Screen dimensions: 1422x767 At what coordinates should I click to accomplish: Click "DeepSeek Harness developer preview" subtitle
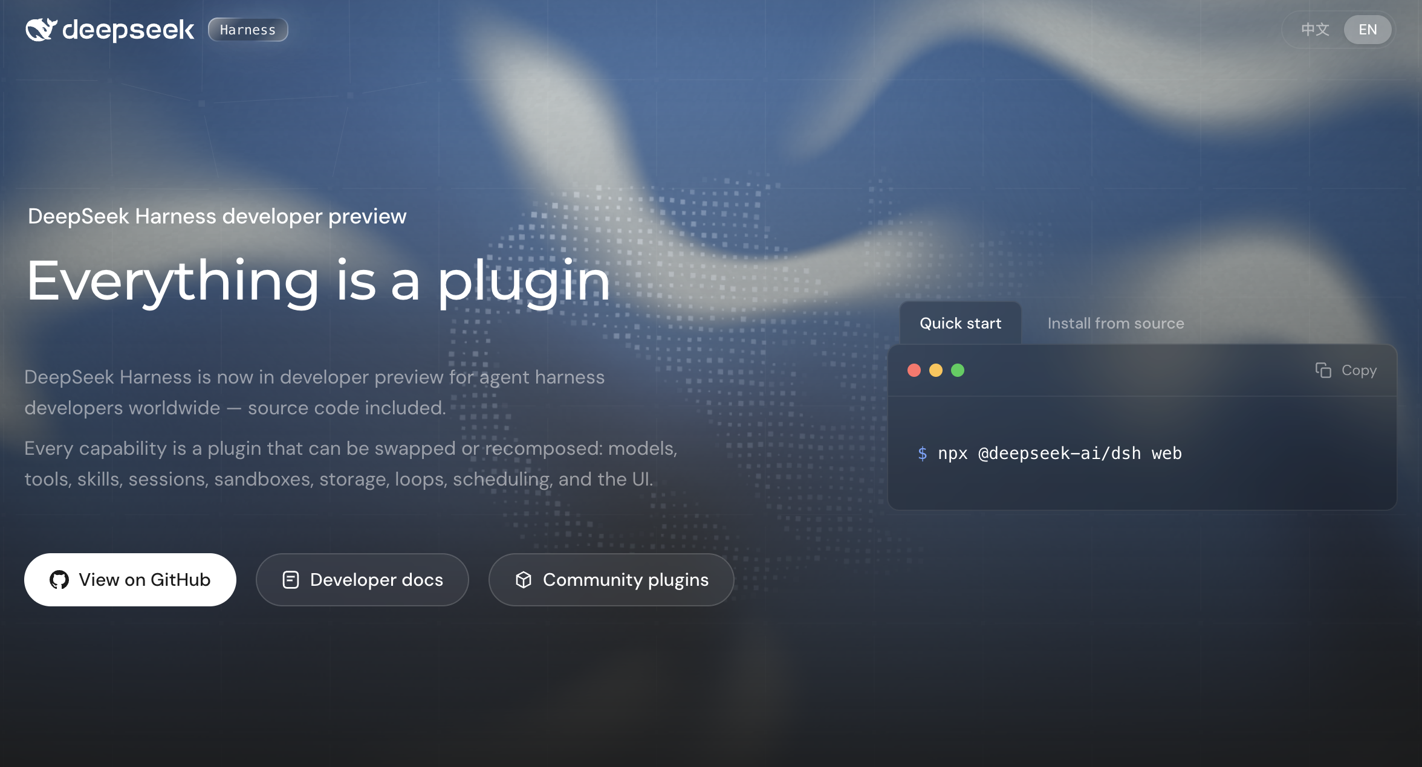[217, 216]
